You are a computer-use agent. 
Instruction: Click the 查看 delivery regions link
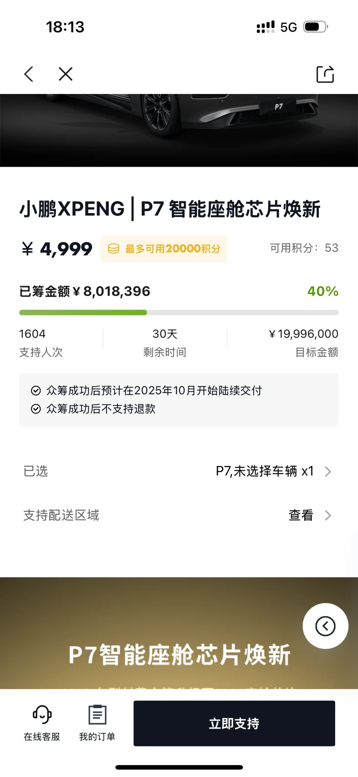click(x=301, y=515)
